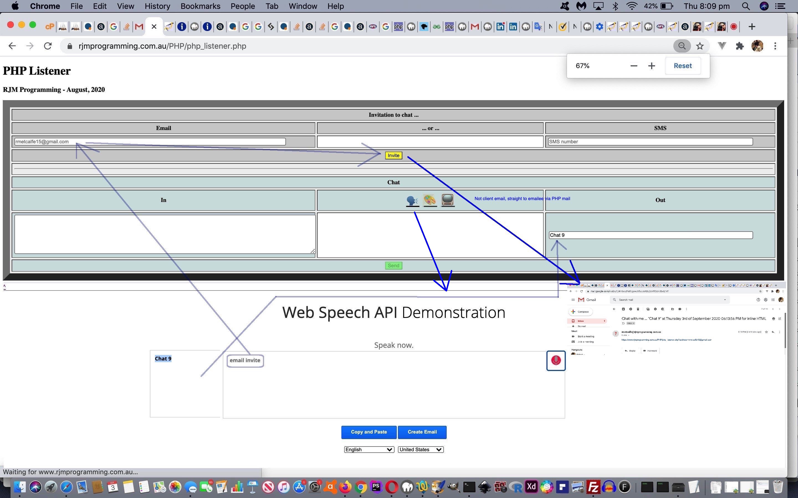The width and height of the screenshot is (798, 498).
Task: Open Chrome three-dot menu
Action: point(775,46)
